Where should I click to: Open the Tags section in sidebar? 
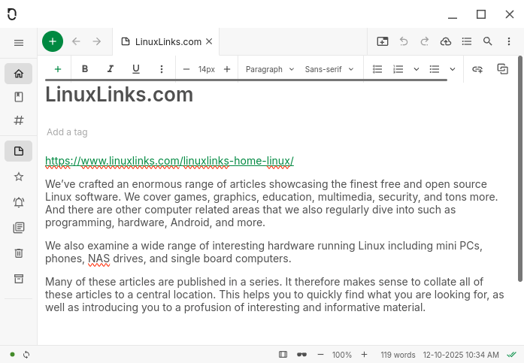pyautogui.click(x=19, y=120)
